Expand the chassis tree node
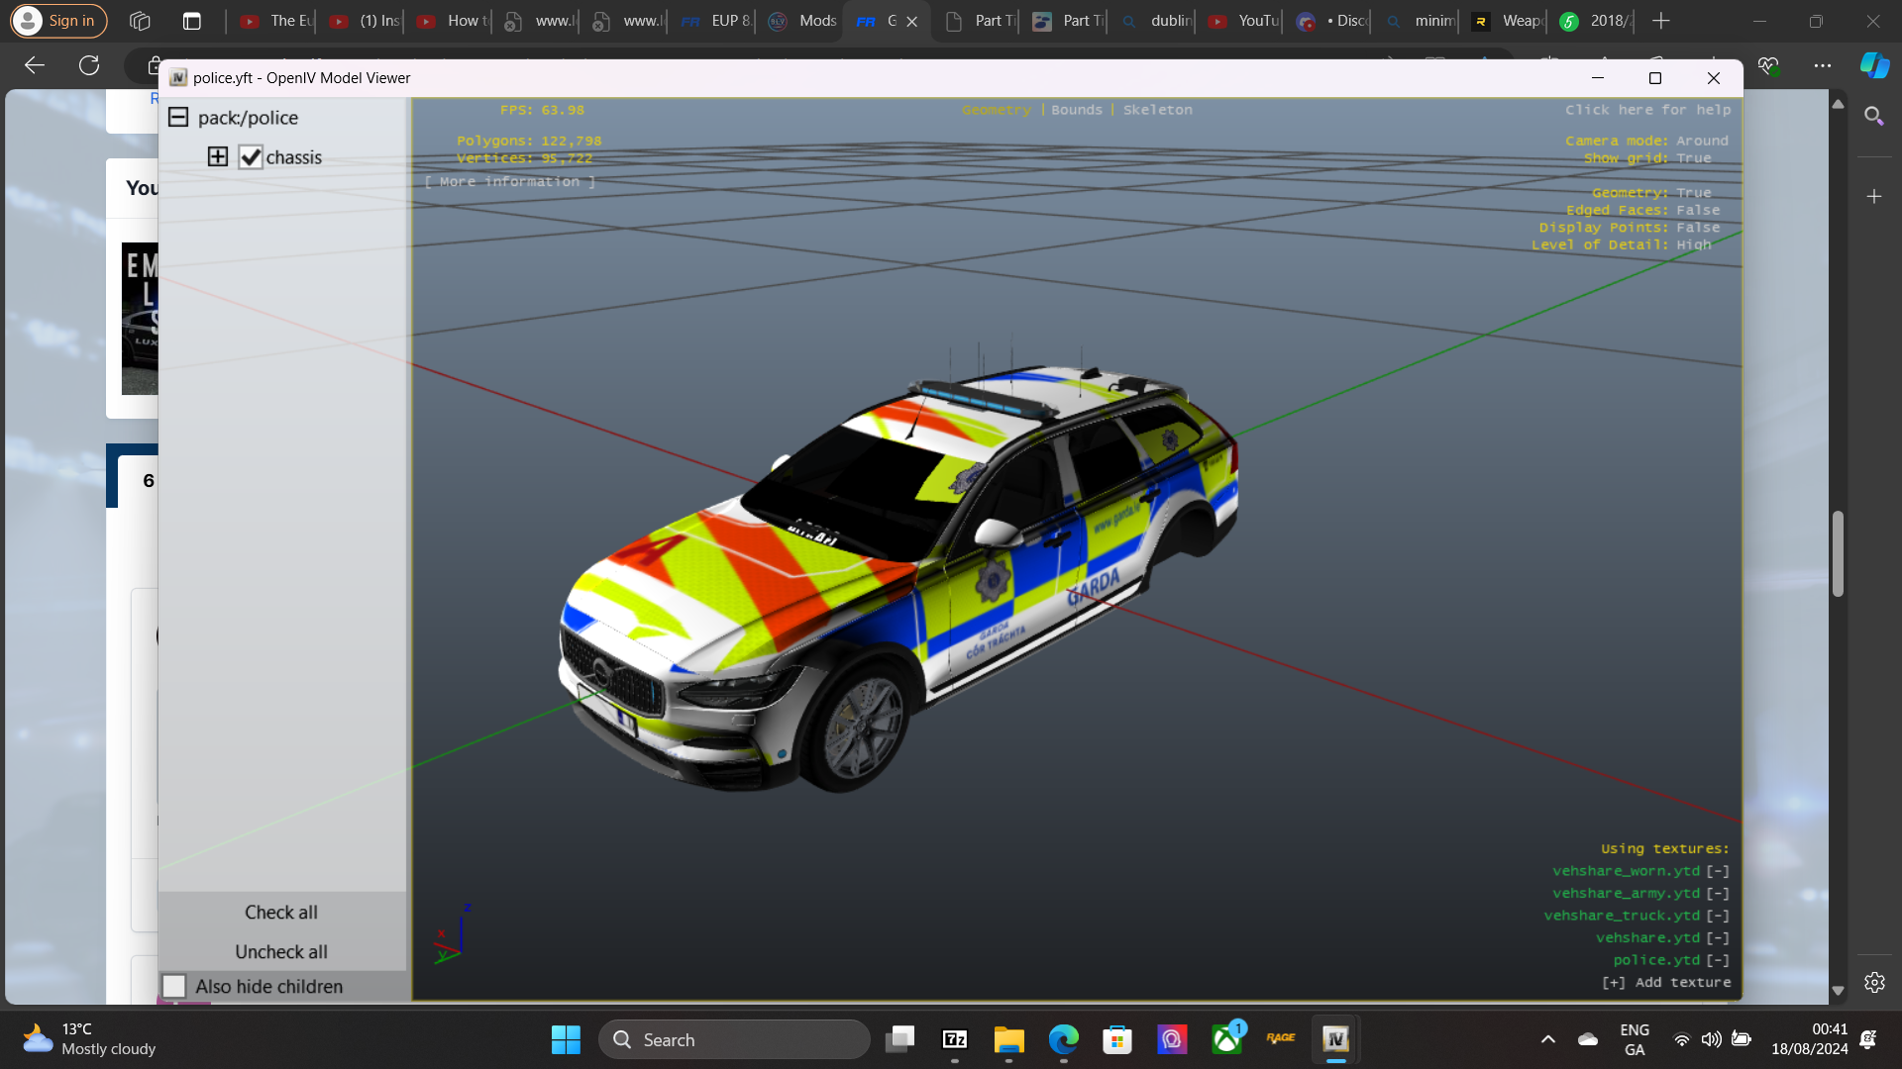The image size is (1902, 1069). click(218, 156)
